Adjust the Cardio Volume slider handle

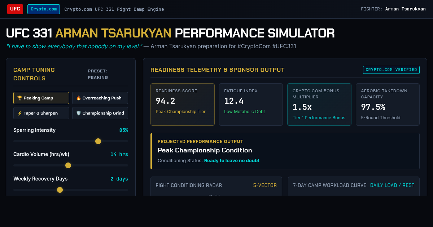(x=68, y=165)
